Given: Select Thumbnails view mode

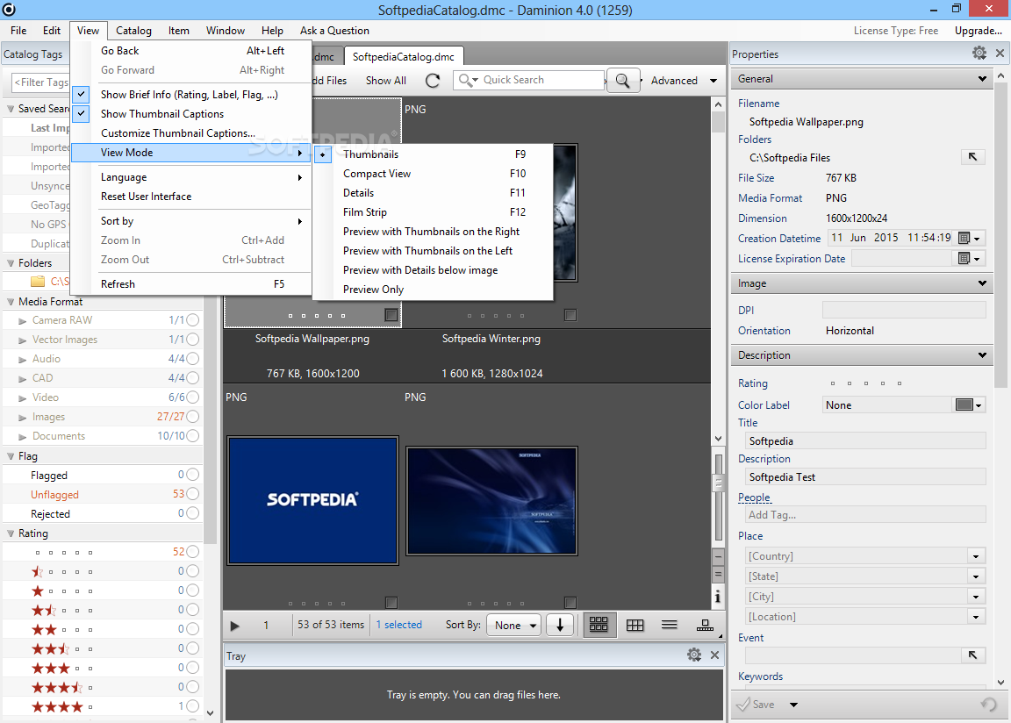Looking at the screenshot, I should (x=434, y=154).
